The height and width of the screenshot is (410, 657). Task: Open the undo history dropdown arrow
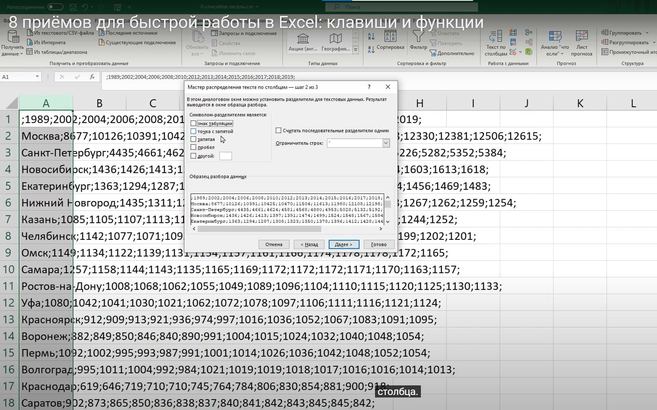[92, 7]
